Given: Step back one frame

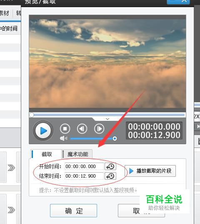Looking at the screenshot, I should pos(82,129).
